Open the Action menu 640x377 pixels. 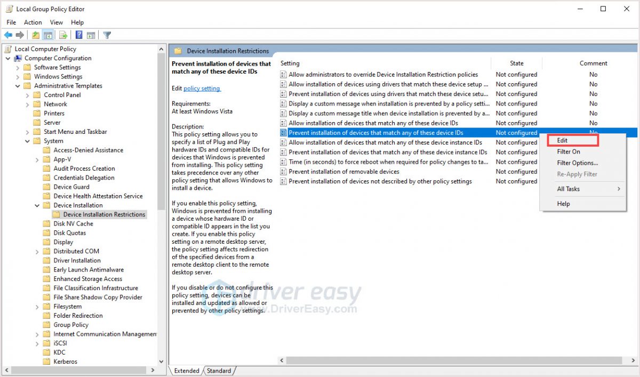(33, 22)
